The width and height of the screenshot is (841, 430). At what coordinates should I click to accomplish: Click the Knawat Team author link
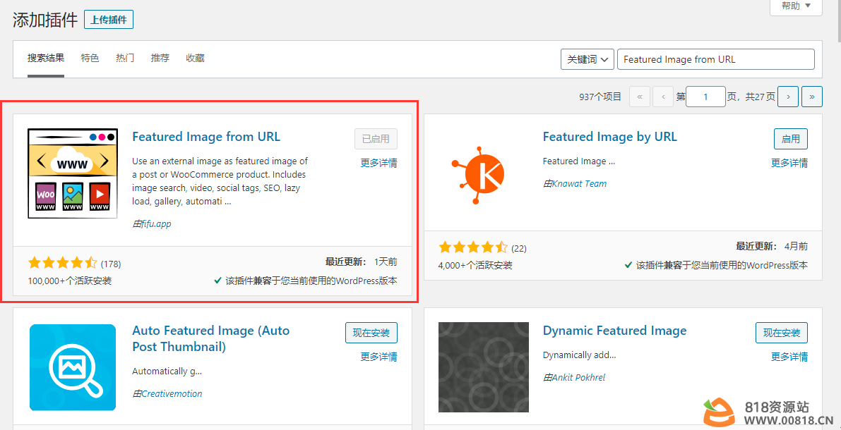pyautogui.click(x=579, y=183)
